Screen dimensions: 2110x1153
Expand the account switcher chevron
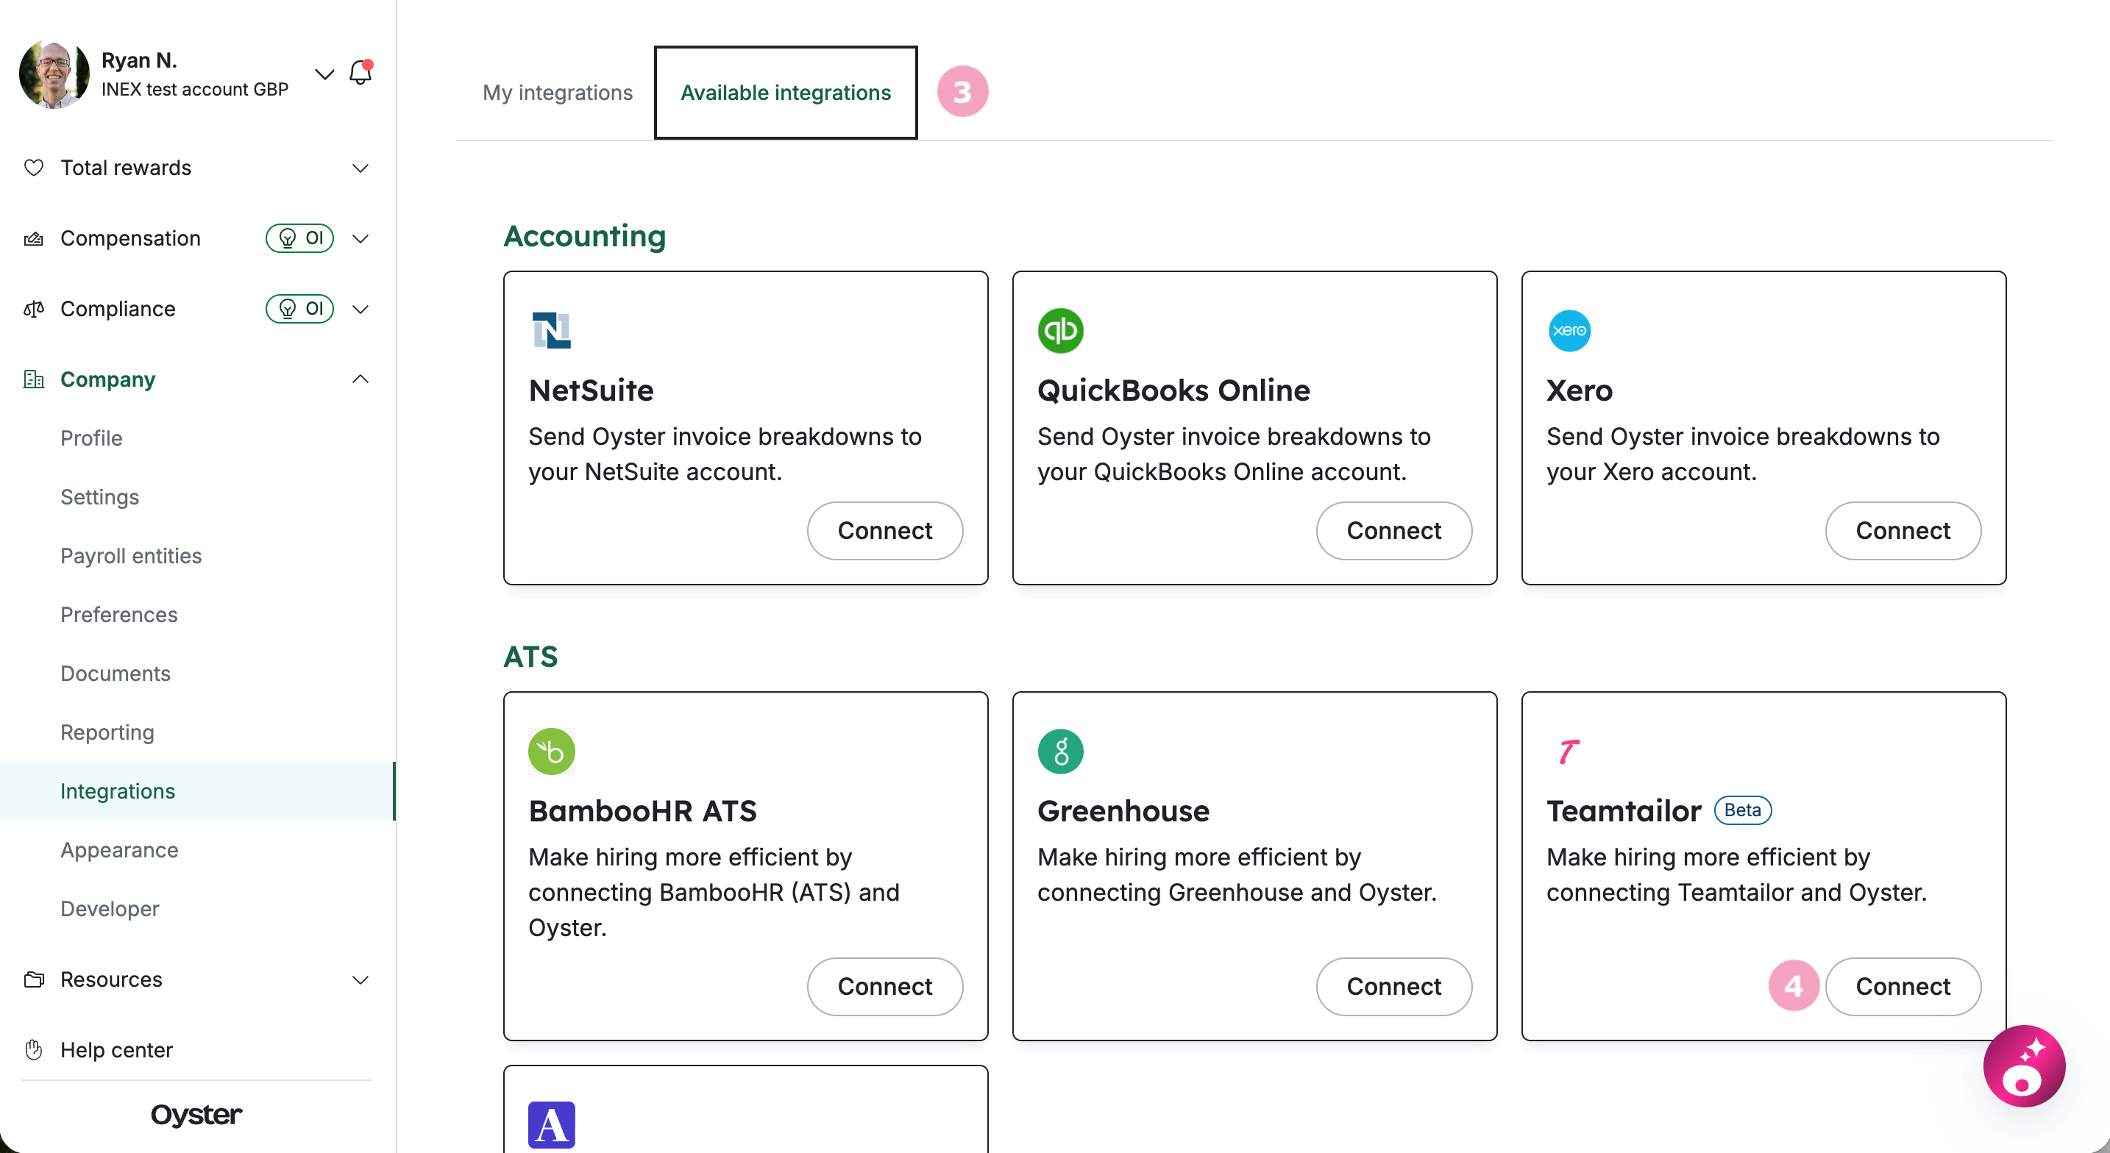coord(324,74)
